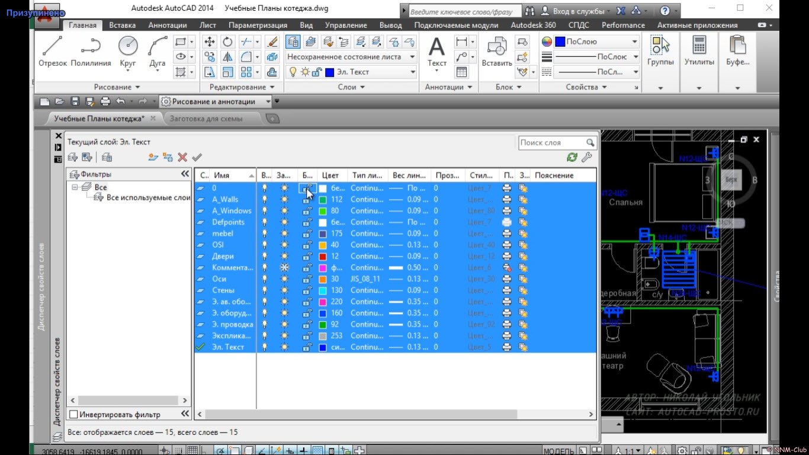Select the Отрезок line tool
Image resolution: width=809 pixels, height=455 pixels.
pyautogui.click(x=53, y=51)
